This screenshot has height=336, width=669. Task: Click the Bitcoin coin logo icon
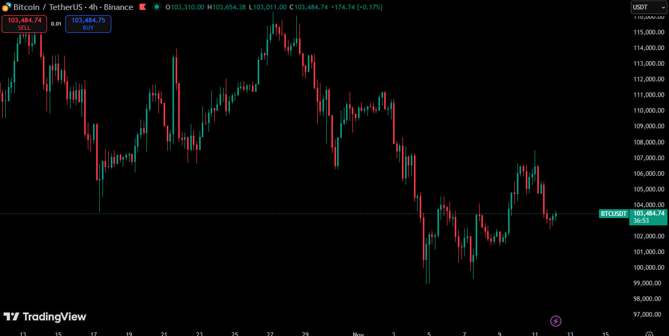coord(5,7)
